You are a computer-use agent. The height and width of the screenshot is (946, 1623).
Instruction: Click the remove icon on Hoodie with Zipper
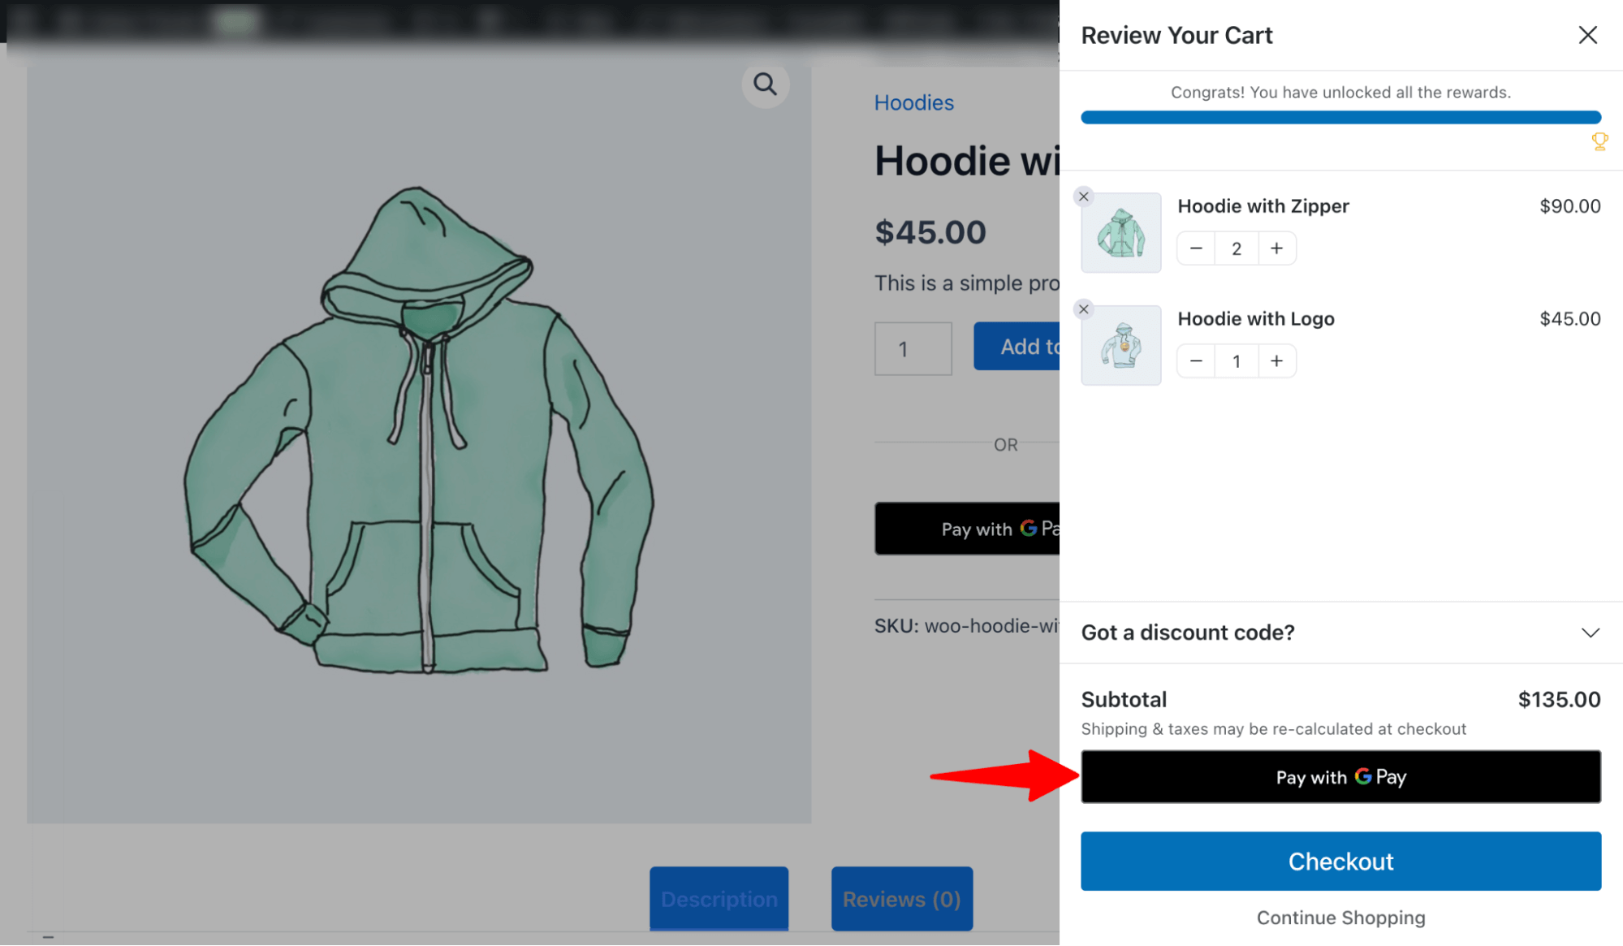[x=1084, y=196]
